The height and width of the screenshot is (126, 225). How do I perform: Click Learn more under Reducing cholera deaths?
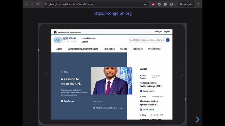click(x=148, y=91)
